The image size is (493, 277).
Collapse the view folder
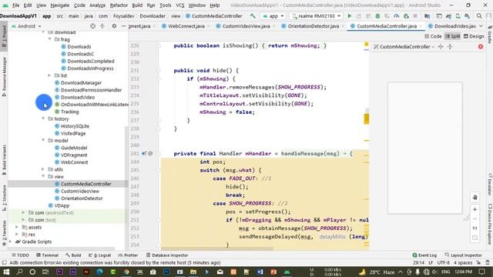pyautogui.click(x=43, y=176)
